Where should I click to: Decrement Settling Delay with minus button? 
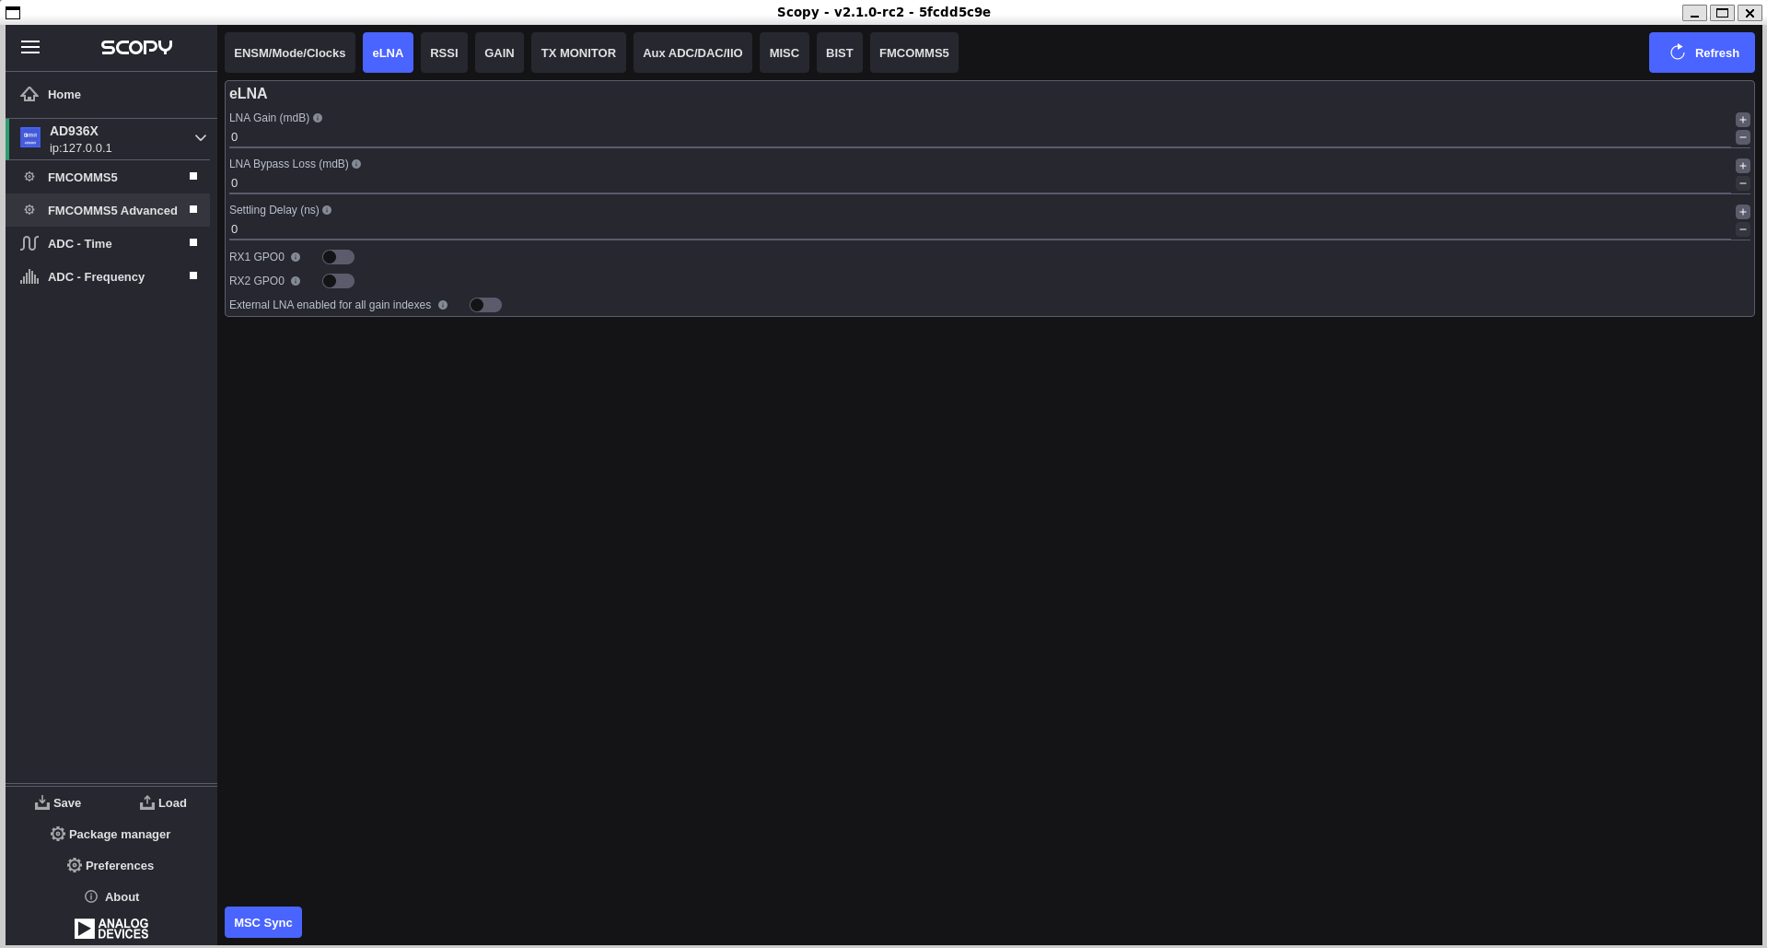tap(1743, 229)
